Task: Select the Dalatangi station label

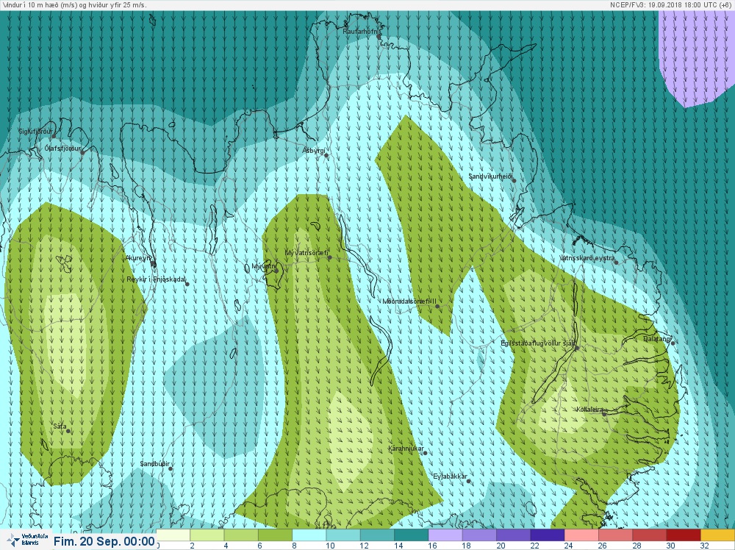Action: [x=657, y=338]
